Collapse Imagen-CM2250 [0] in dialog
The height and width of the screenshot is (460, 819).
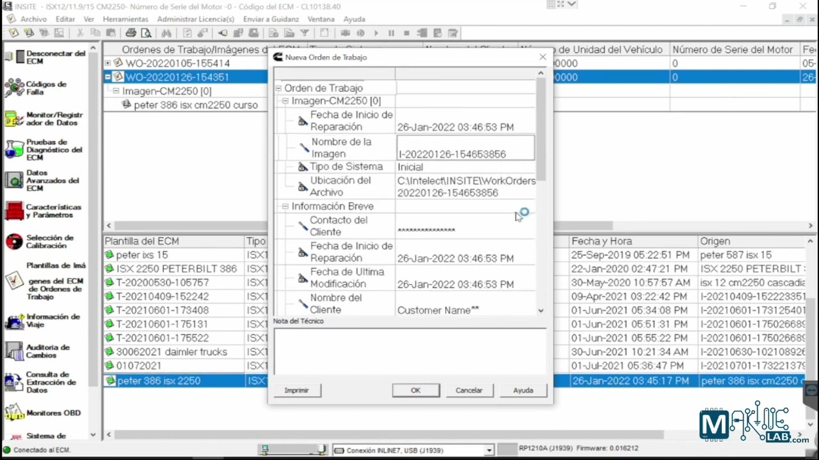(x=285, y=101)
